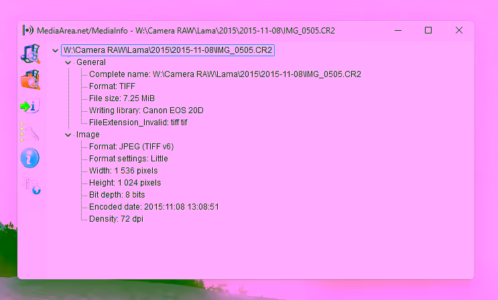Collapse the Image section
Image resolution: width=498 pixels, height=300 pixels.
click(x=68, y=135)
